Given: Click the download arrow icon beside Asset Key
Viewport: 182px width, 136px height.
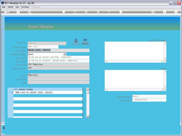Looking at the screenshot, I should point(76,42).
